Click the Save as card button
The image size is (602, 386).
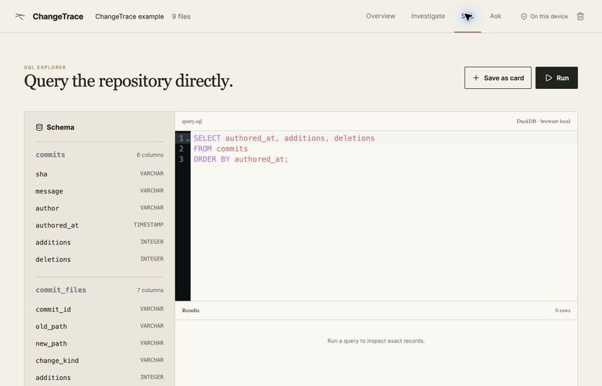pos(498,78)
